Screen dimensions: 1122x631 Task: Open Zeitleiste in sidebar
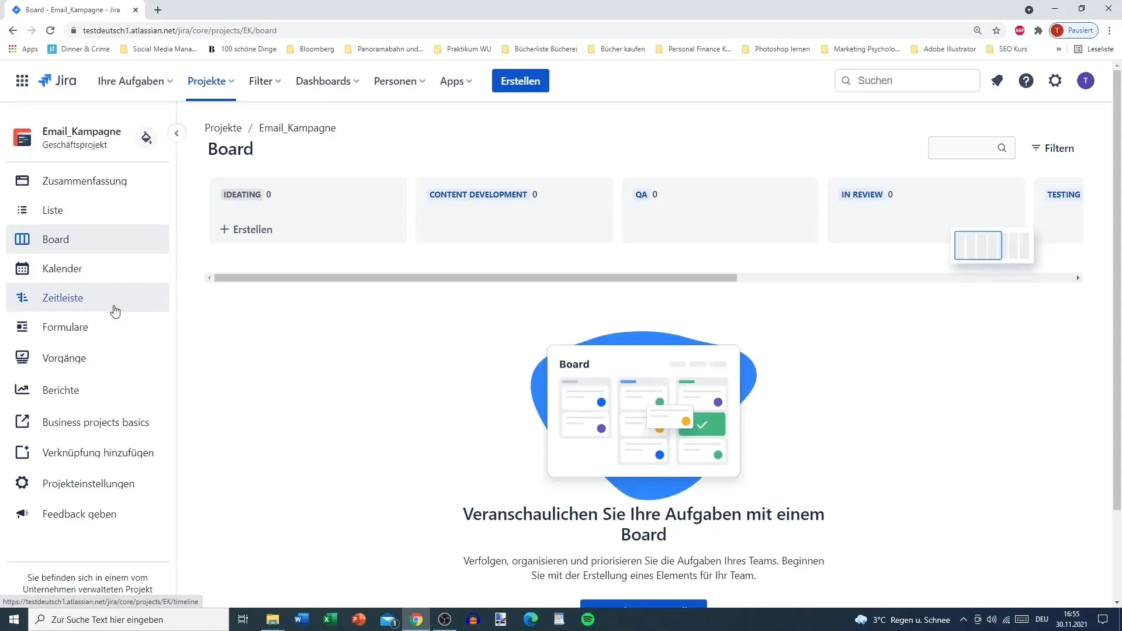click(63, 298)
